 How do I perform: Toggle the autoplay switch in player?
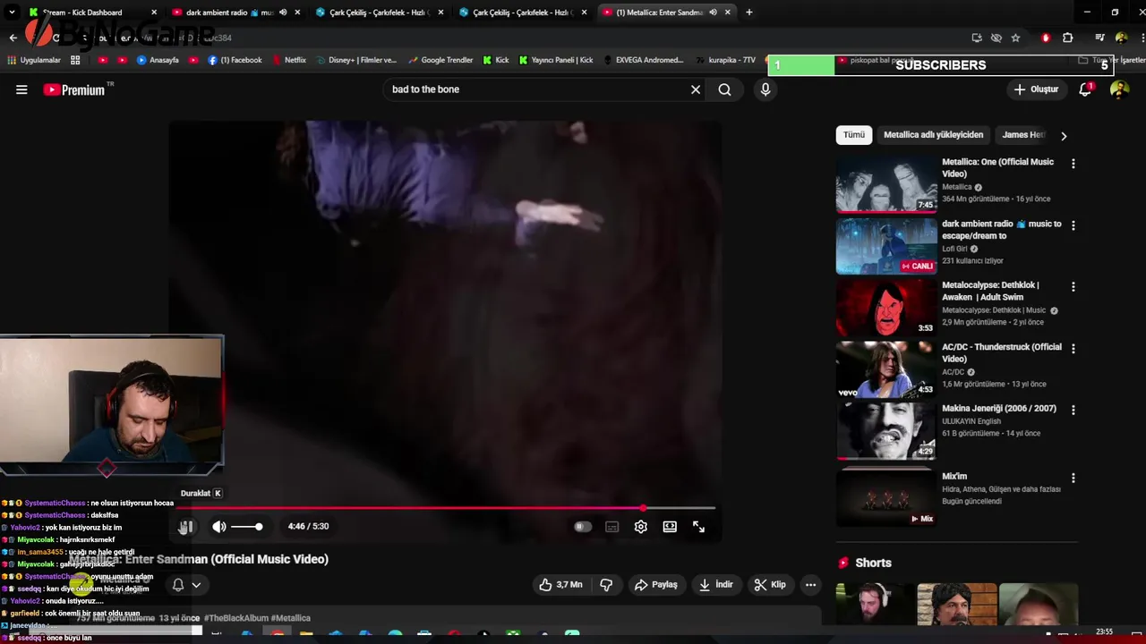583,527
